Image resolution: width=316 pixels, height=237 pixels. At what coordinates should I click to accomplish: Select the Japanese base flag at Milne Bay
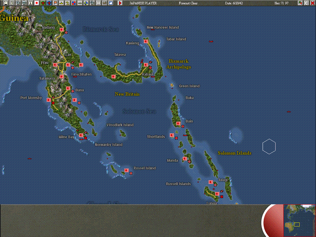coord(81,135)
